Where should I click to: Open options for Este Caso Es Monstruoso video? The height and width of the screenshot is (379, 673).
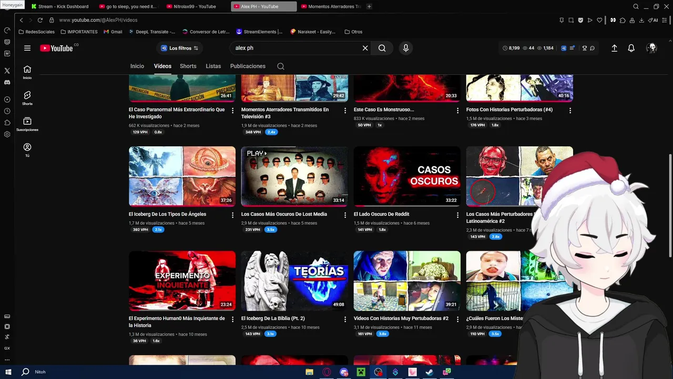tap(457, 111)
